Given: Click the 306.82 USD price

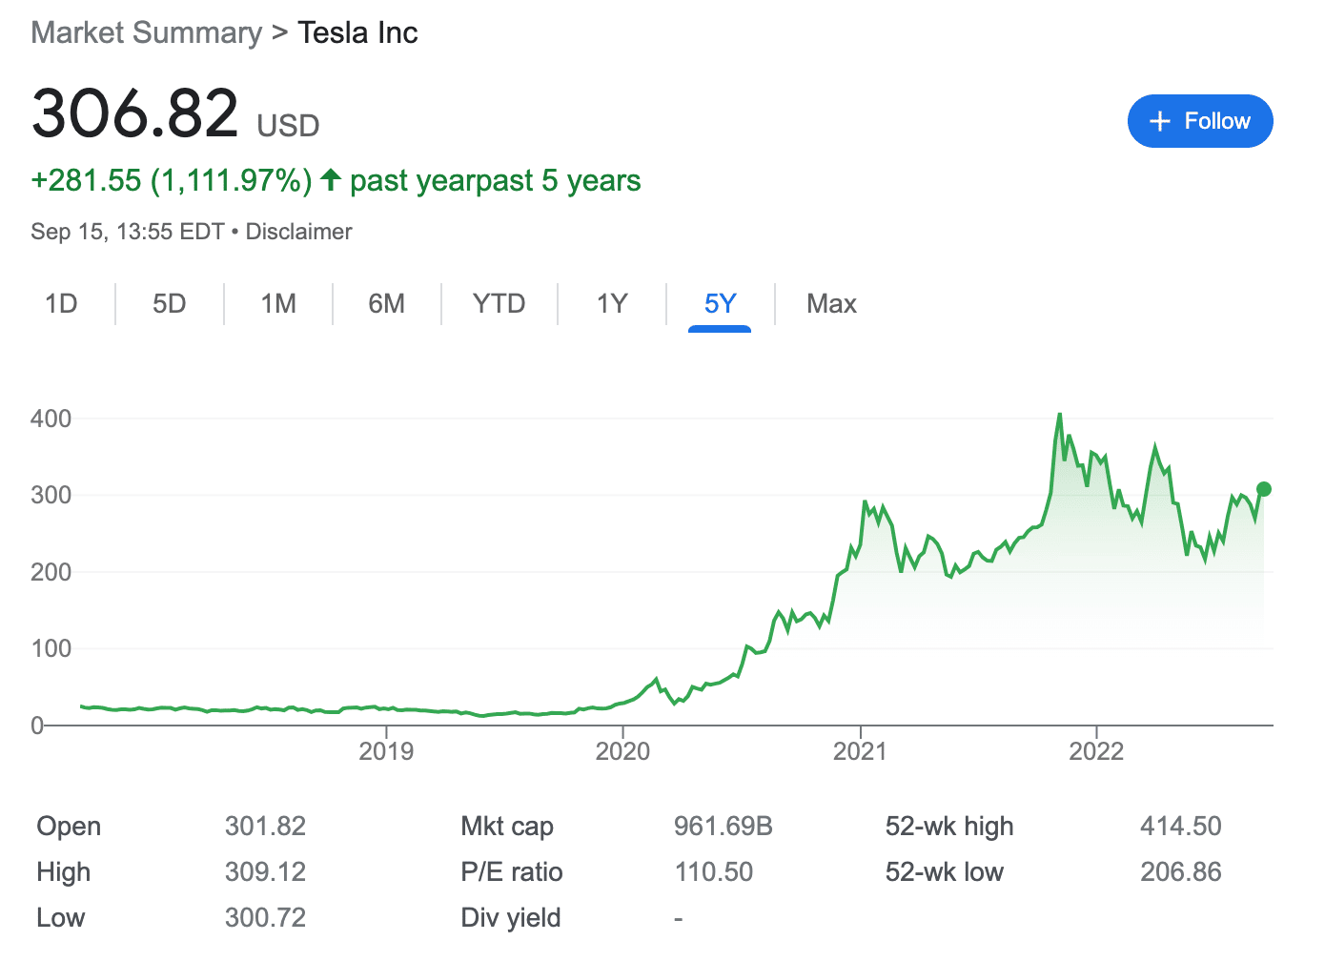Looking at the screenshot, I should (134, 113).
